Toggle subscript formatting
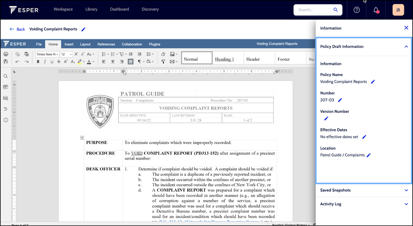 click(x=73, y=62)
